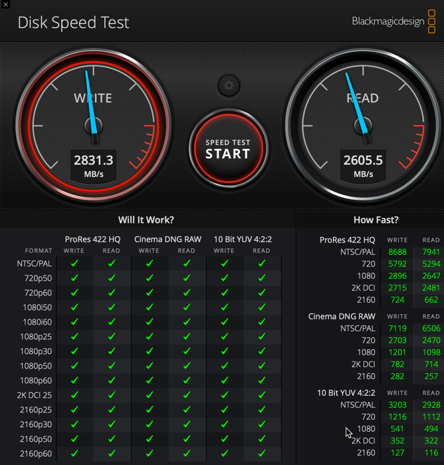Image resolution: width=444 pixels, height=465 pixels.
Task: Click the 662 ProRes 2160 read value
Action: [431, 300]
